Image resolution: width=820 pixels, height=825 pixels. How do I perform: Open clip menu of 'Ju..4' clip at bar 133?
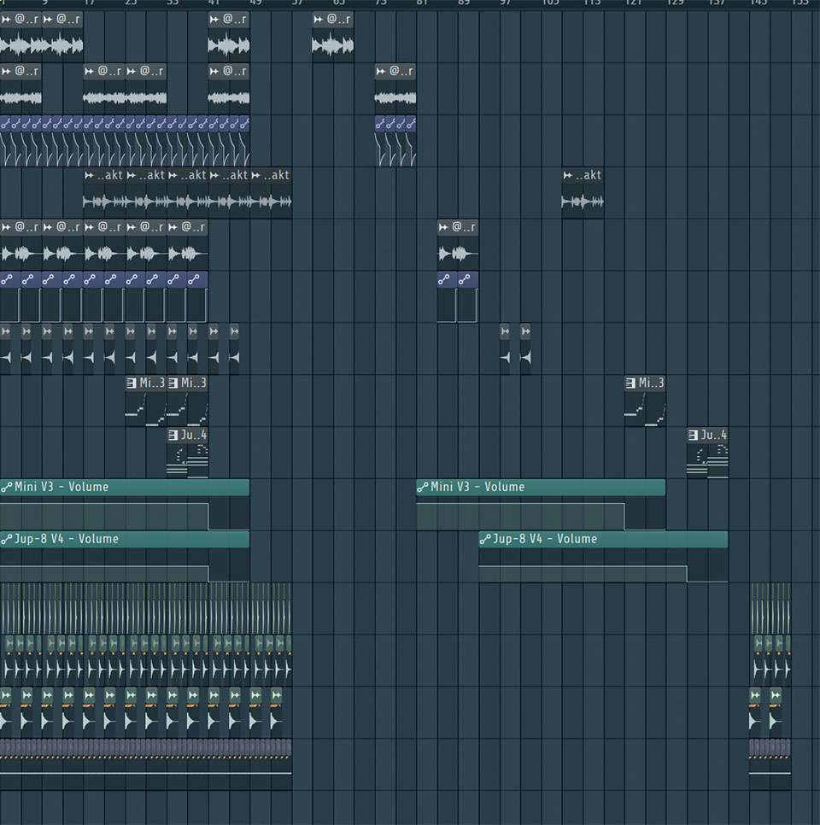[693, 435]
